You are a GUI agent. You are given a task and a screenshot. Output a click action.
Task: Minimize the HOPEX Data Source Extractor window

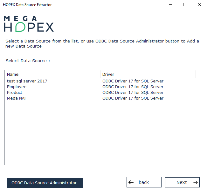[170, 4]
